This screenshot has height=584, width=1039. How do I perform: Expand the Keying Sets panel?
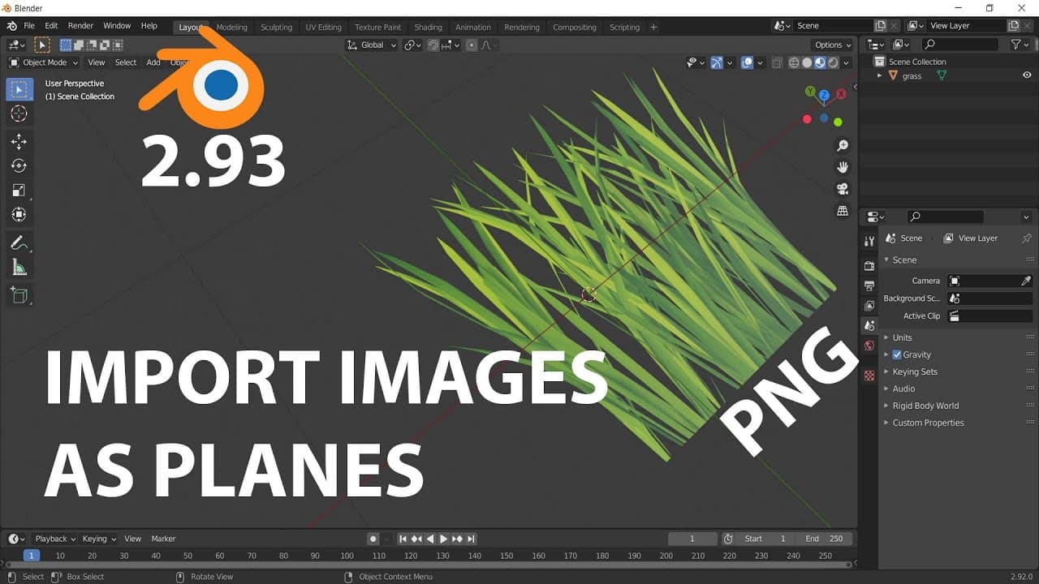click(915, 371)
